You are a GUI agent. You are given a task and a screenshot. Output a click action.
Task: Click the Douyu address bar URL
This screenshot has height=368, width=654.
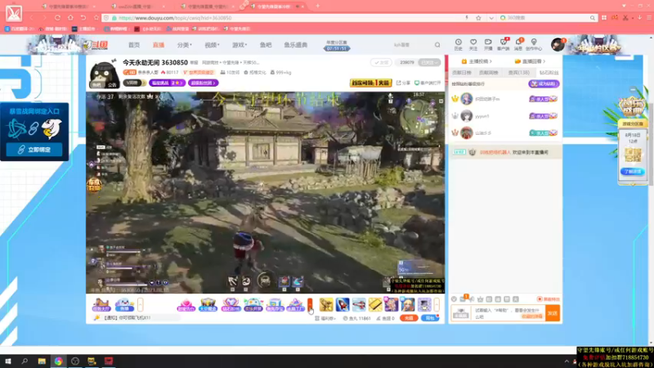[x=174, y=18]
